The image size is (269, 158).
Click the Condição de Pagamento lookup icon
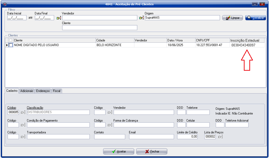(x=23, y=125)
